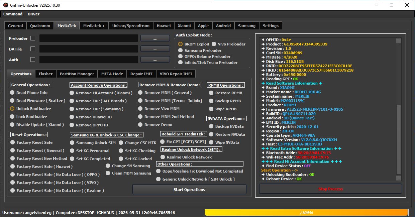This screenshot has width=415, height=217.
Task: Check the Auth checkbox
Action: coord(33,60)
